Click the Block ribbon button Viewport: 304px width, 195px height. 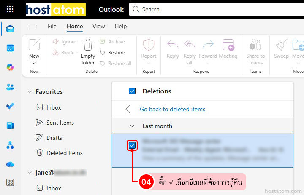point(63,52)
